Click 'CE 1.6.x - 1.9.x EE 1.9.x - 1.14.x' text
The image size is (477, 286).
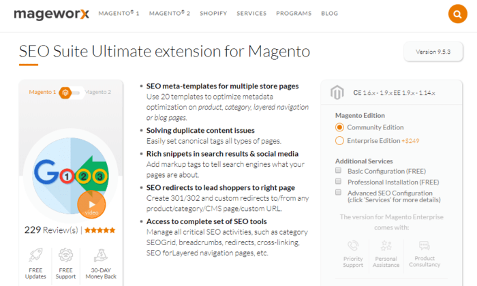395,93
